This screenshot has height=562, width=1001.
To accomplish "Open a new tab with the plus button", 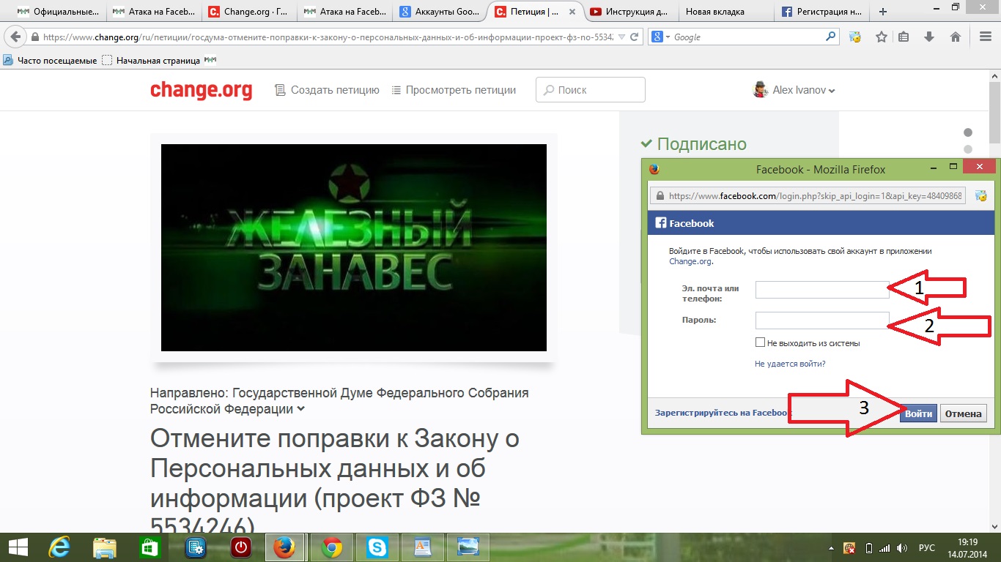I will (x=883, y=12).
